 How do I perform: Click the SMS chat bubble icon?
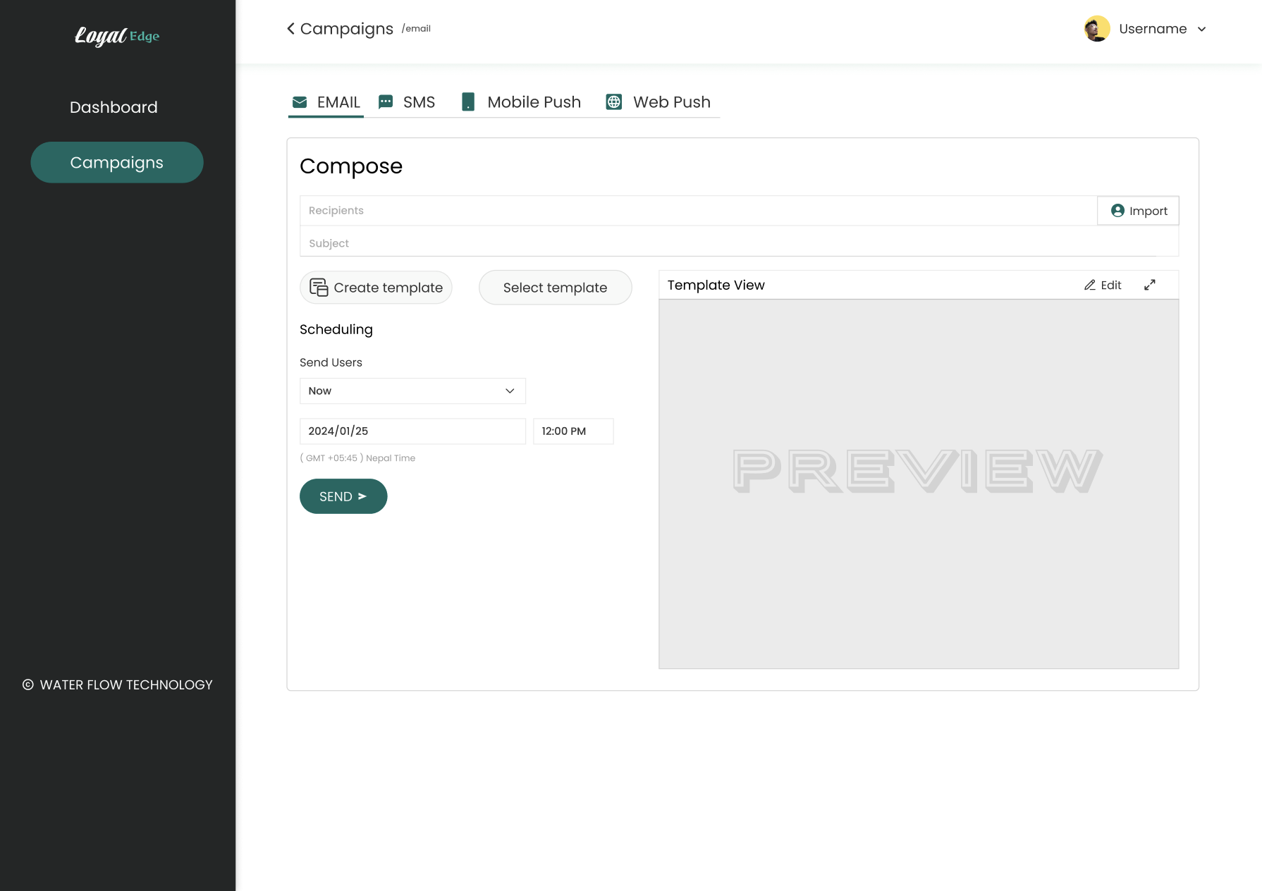click(x=386, y=102)
